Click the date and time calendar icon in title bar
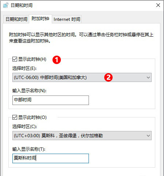 coord(6,5)
